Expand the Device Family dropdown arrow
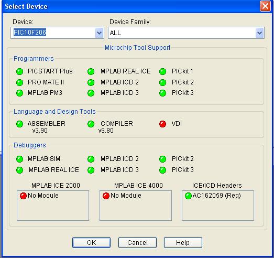The height and width of the screenshot is (258, 274). click(x=259, y=33)
